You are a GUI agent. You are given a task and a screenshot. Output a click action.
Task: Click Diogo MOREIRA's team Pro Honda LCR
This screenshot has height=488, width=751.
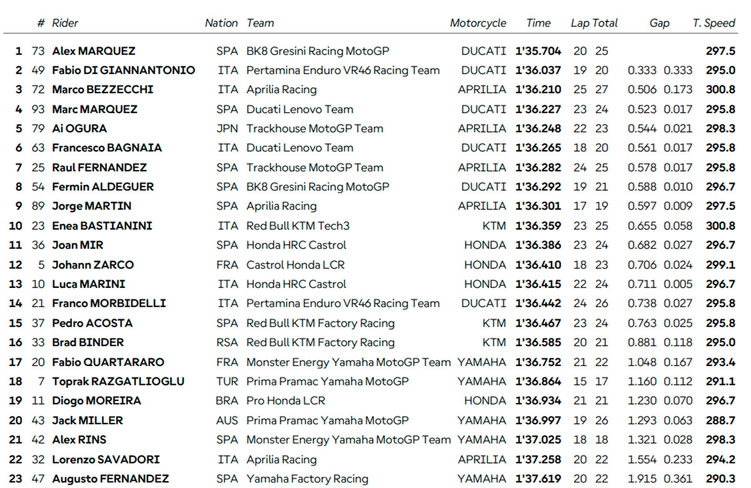[x=286, y=401]
